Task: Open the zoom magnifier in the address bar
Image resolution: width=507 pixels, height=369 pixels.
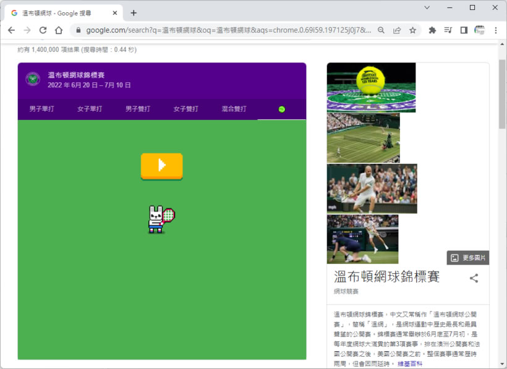Action: pos(381,30)
